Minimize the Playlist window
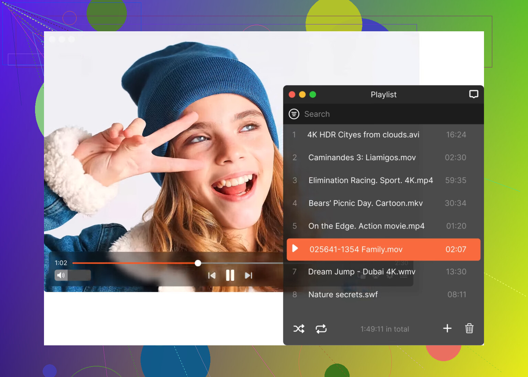Viewport: 528px width, 377px height. 302,94
